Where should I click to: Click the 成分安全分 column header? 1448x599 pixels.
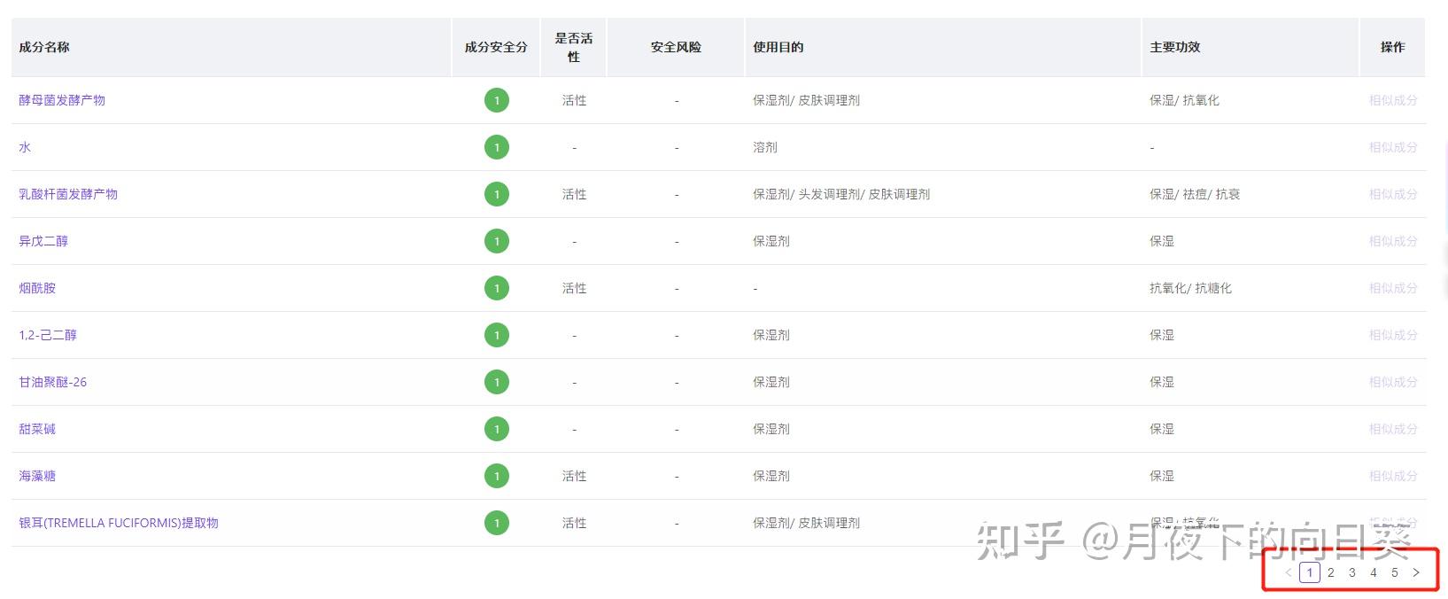pos(496,47)
